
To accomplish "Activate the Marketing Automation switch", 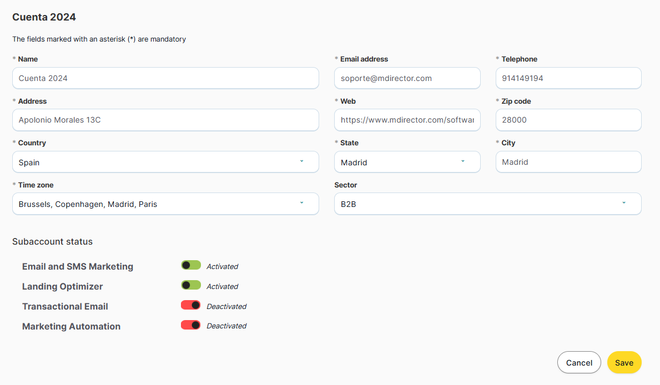I will coord(191,325).
